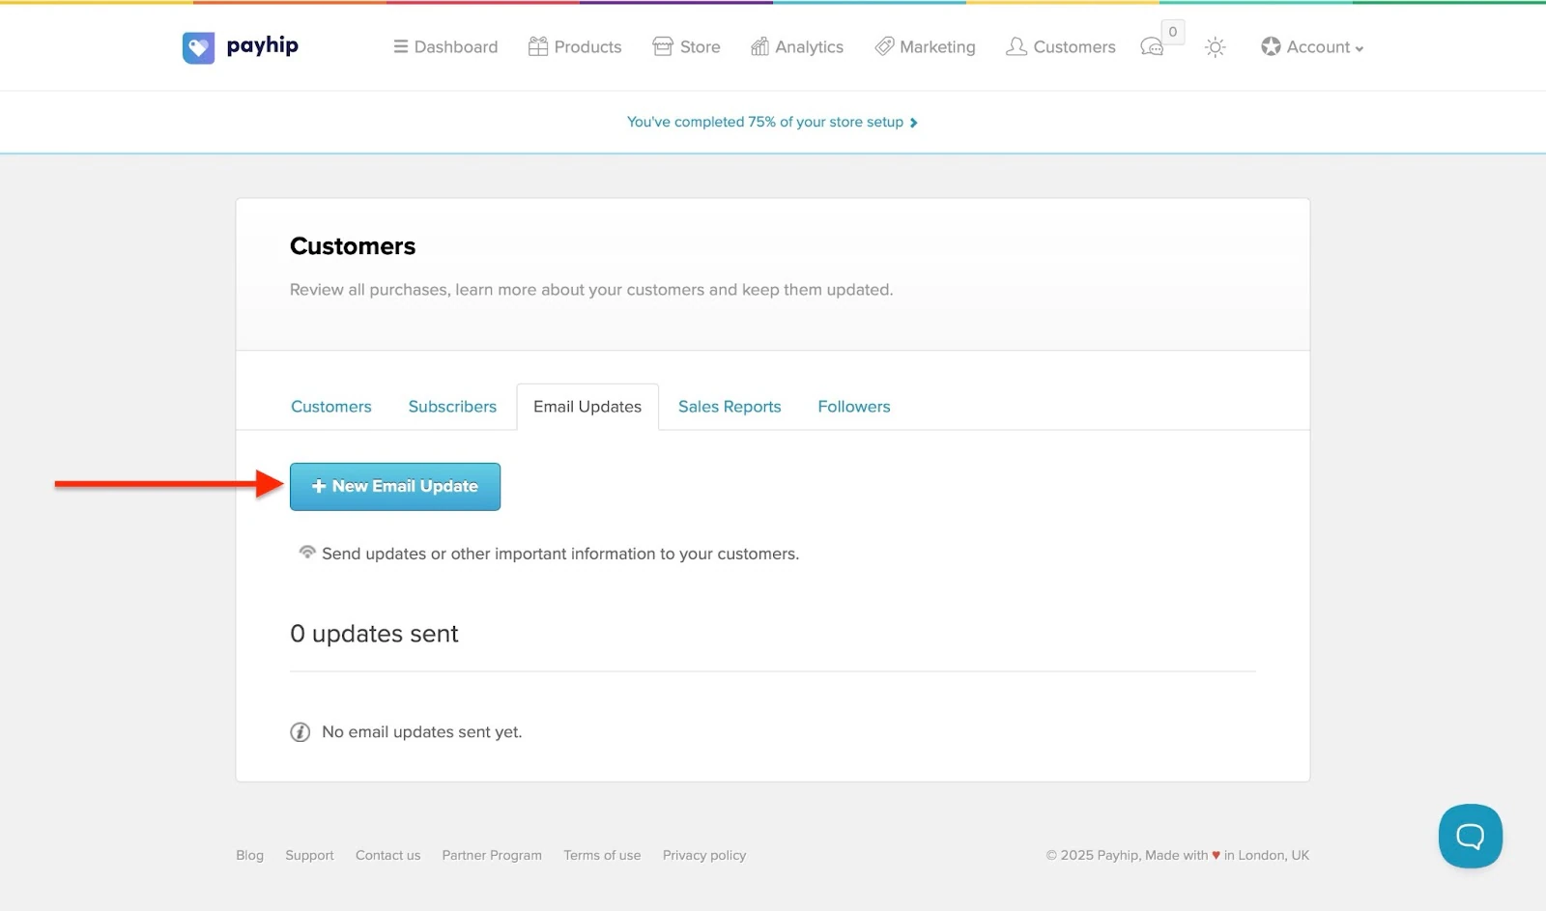The image size is (1546, 911).
Task: Click the payhip wordmark
Action: (x=262, y=45)
